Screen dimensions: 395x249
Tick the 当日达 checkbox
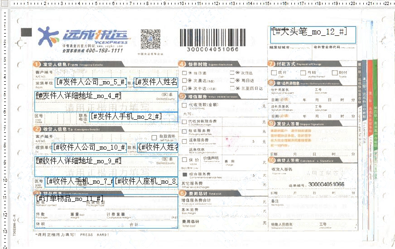pos(184,73)
